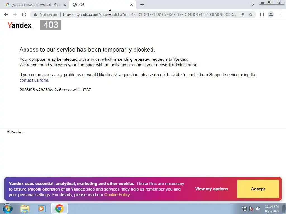Screen dimensions: 286x214
Task: Open the Windows Start menu
Action: click(7, 208)
